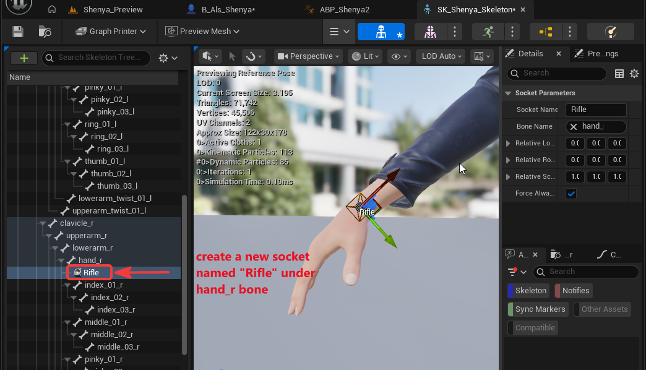Toggle the Notifies asset filter
The image size is (646, 370).
tap(574, 290)
